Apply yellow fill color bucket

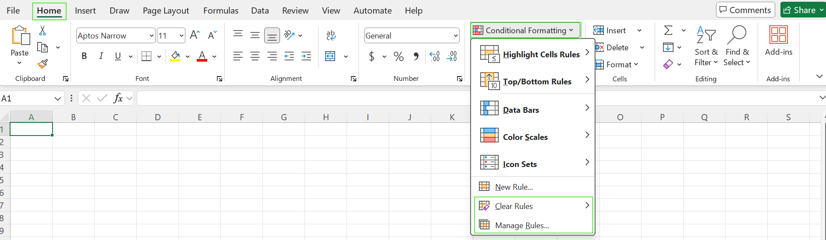tap(175, 56)
